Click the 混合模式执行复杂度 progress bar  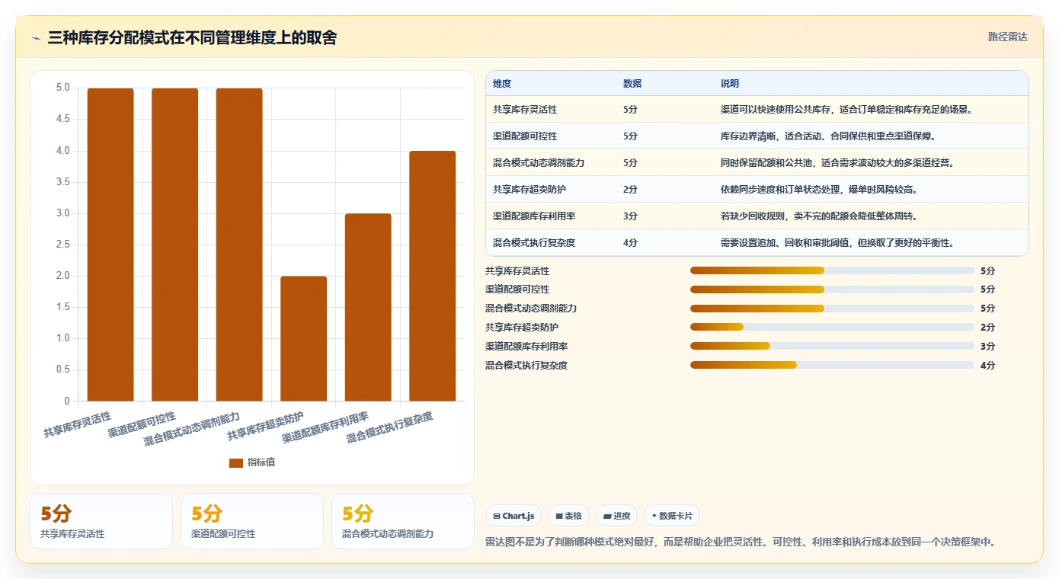pos(832,365)
